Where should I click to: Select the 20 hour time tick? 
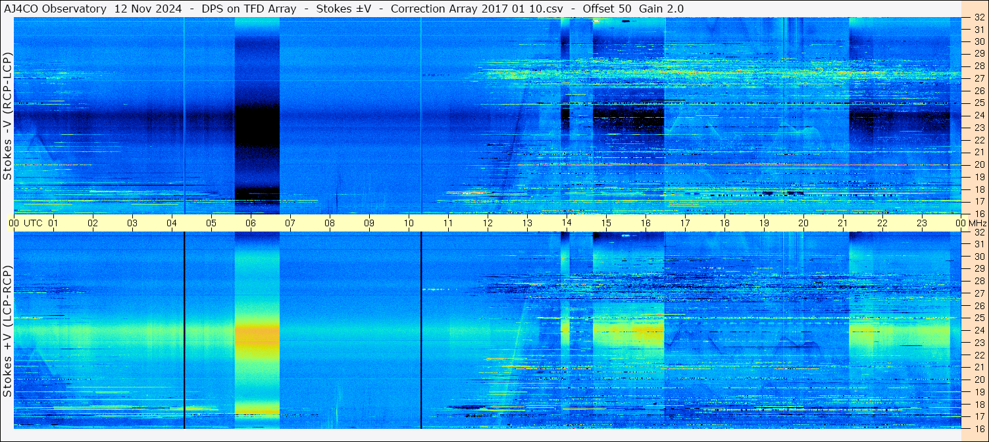point(803,223)
